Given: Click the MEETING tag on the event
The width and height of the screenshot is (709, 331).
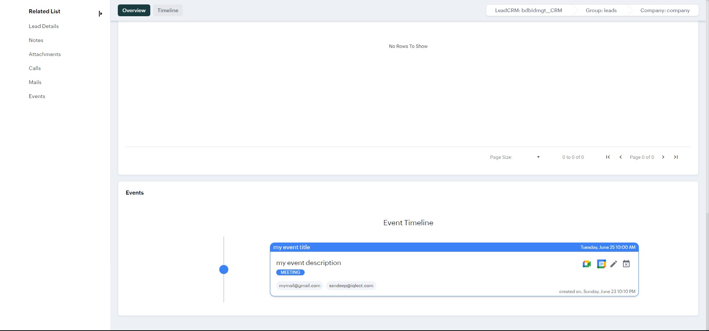Looking at the screenshot, I should point(290,272).
